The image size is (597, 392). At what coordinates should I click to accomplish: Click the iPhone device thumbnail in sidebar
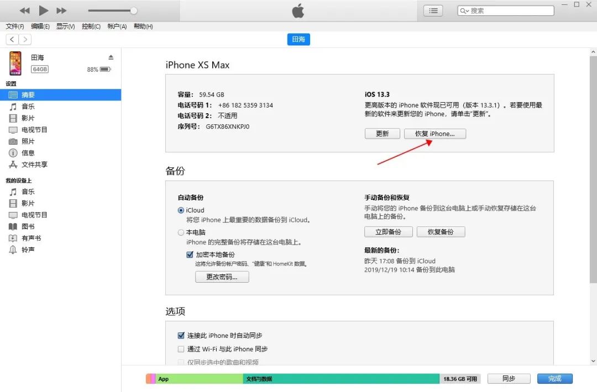[15, 63]
